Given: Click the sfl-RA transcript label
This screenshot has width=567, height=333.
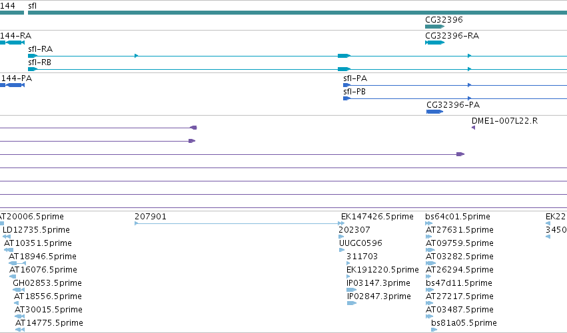Looking at the screenshot, I should (x=40, y=49).
